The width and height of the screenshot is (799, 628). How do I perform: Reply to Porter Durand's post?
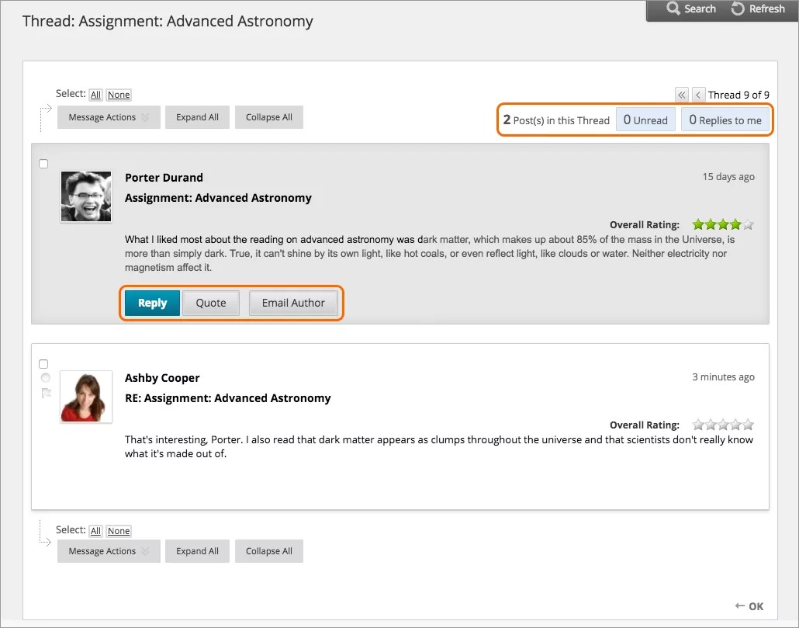(x=152, y=303)
